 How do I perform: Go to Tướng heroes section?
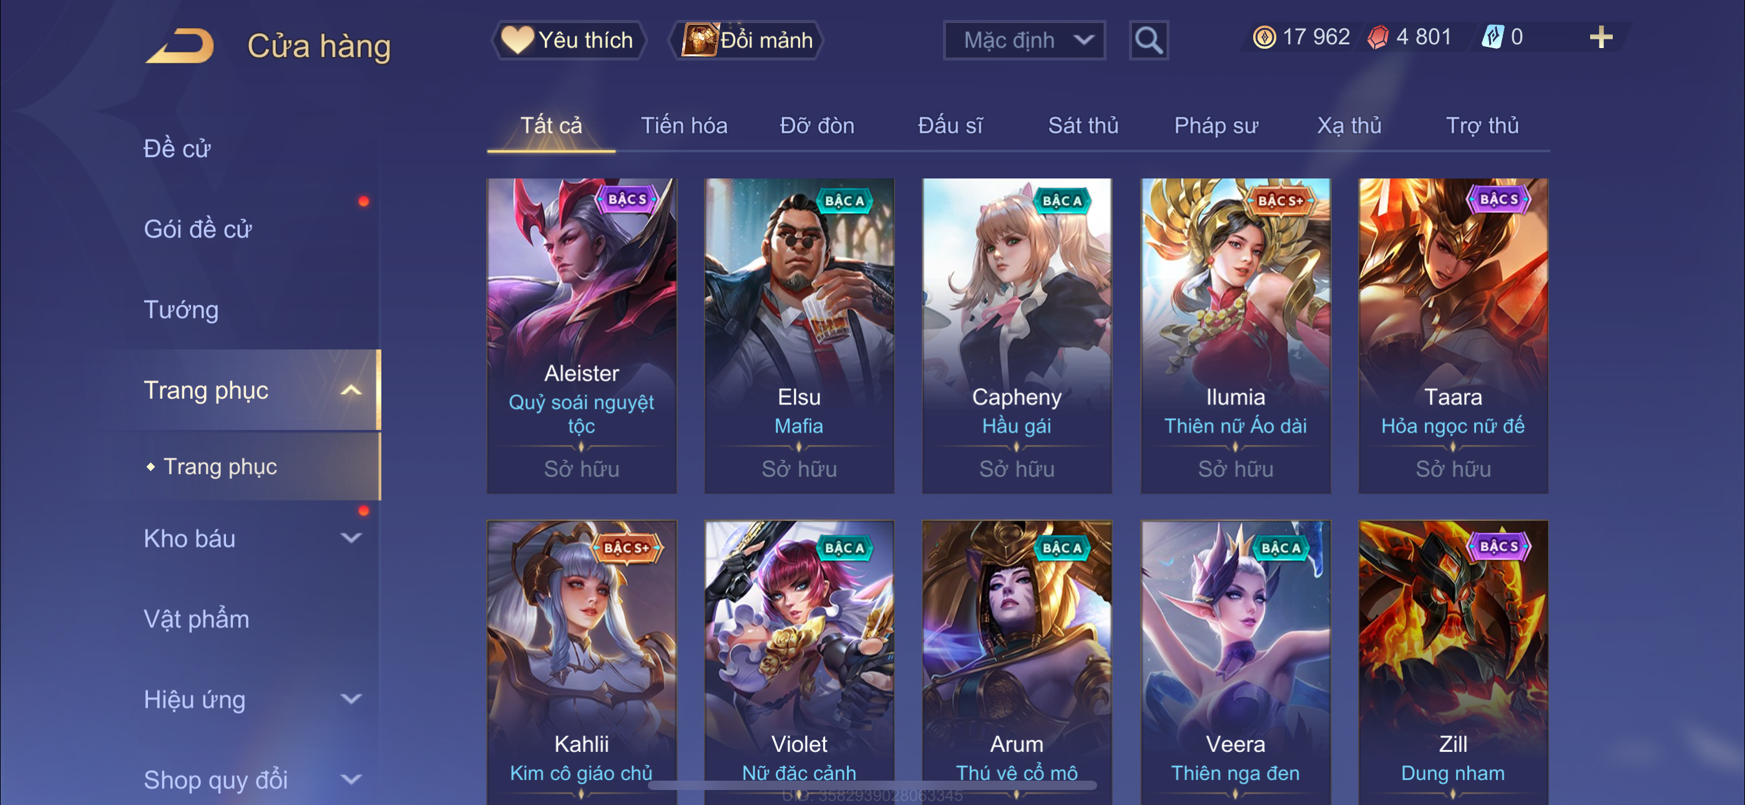click(x=181, y=310)
